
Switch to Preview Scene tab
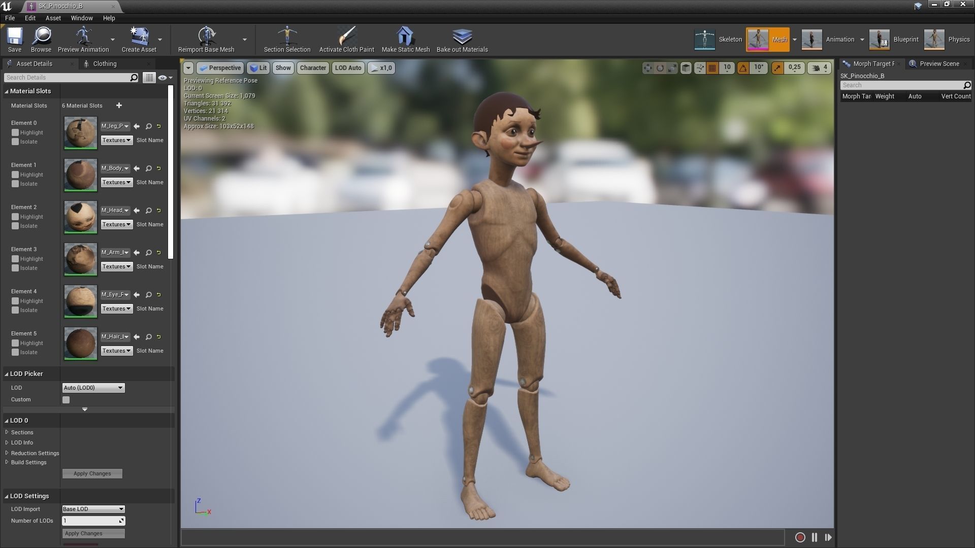pyautogui.click(x=939, y=64)
